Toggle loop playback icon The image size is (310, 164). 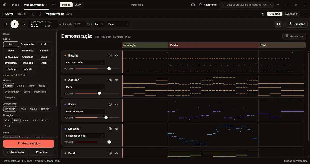pyautogui.click(x=23, y=24)
